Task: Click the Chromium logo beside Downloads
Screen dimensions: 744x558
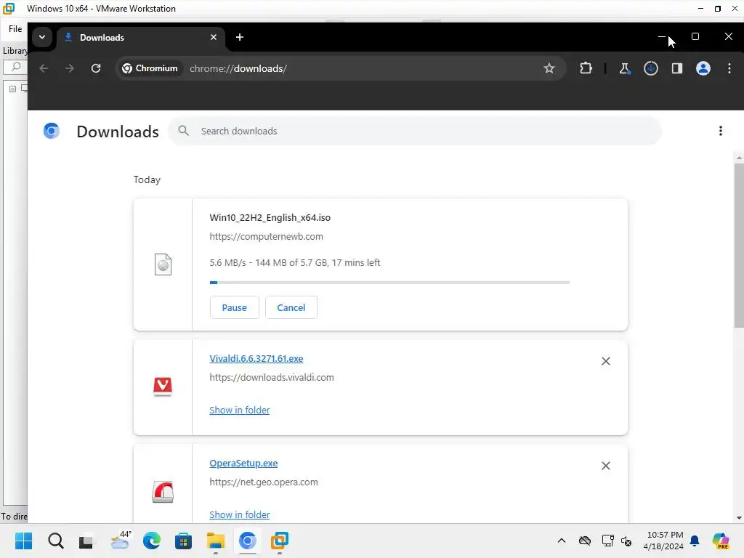Action: pos(52,131)
